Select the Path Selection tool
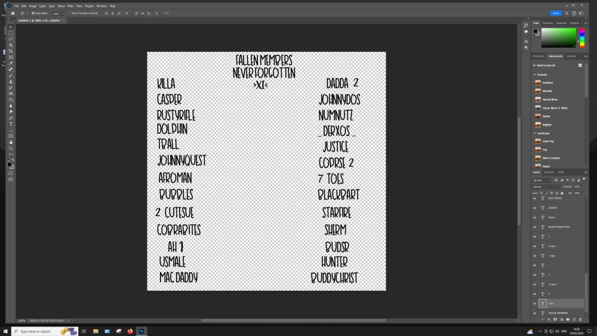Image resolution: width=597 pixels, height=336 pixels. pos(11,130)
